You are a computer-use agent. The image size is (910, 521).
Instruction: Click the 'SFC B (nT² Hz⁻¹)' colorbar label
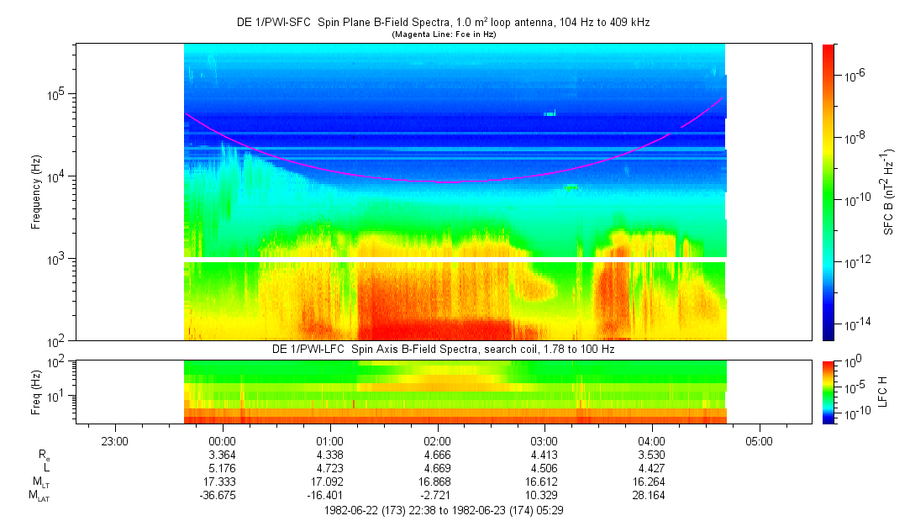(889, 192)
